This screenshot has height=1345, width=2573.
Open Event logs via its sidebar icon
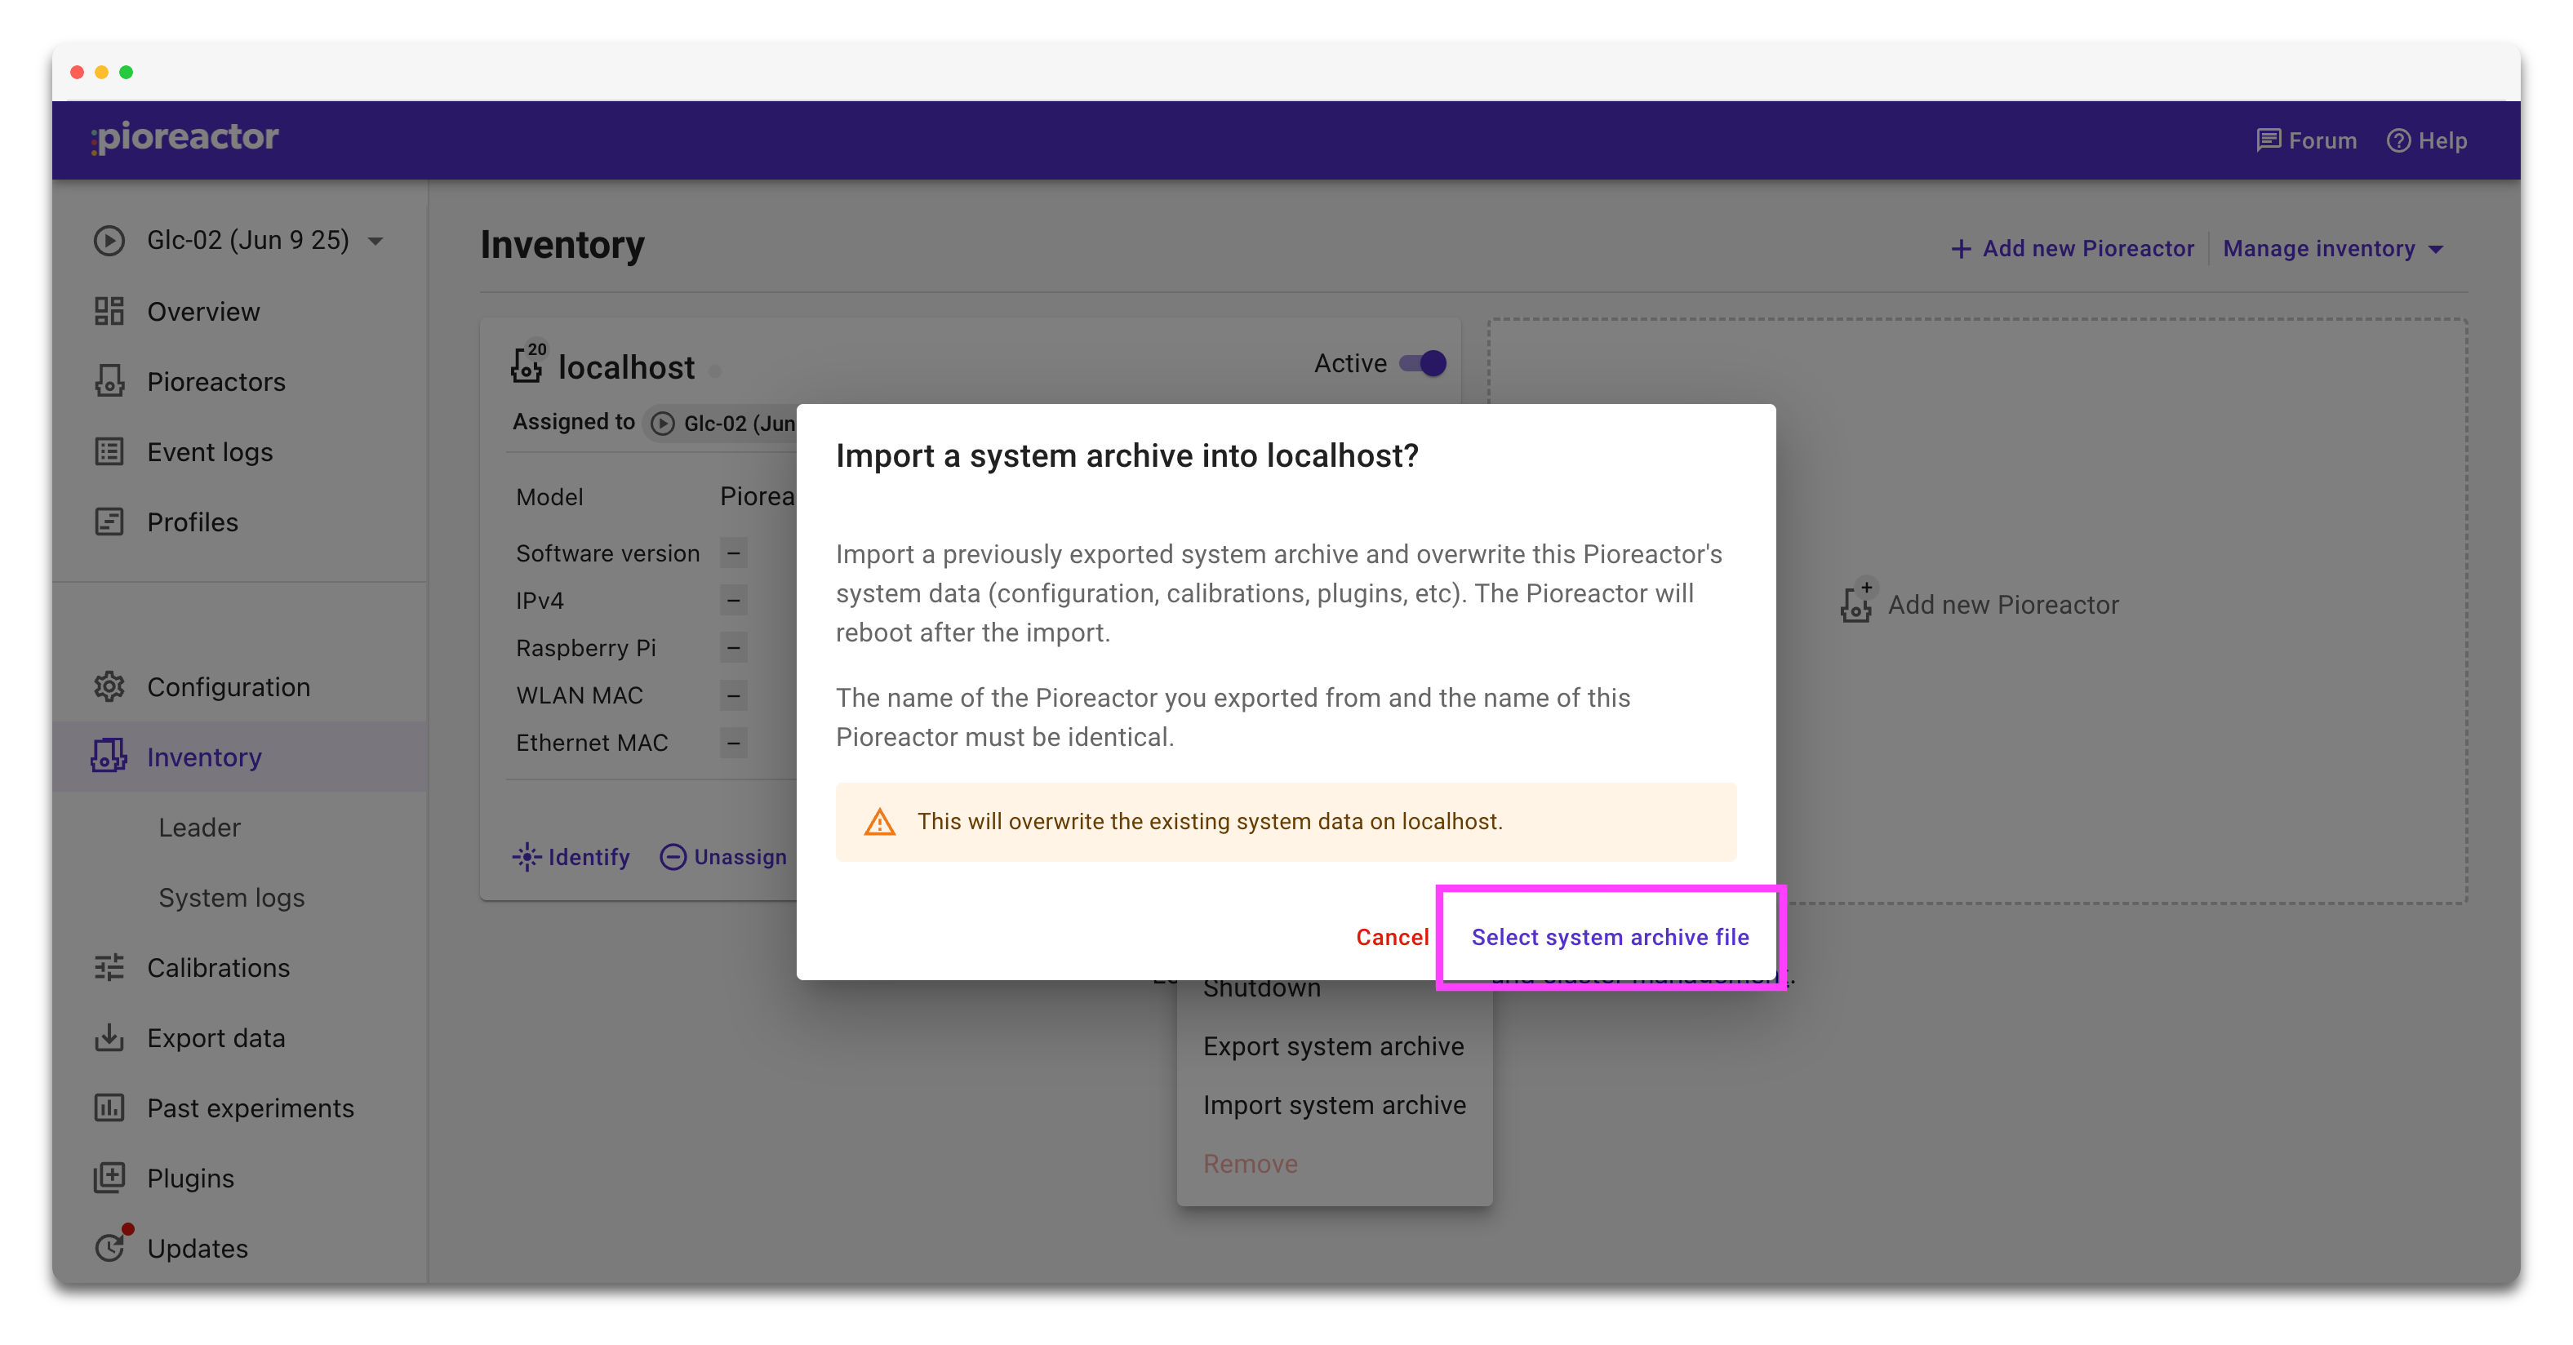pyautogui.click(x=110, y=451)
